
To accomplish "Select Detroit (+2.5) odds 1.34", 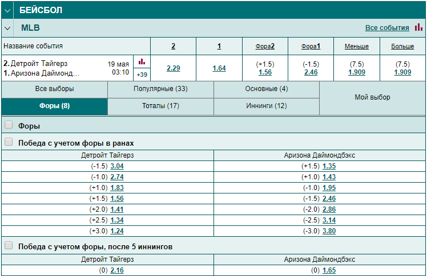I will [117, 220].
